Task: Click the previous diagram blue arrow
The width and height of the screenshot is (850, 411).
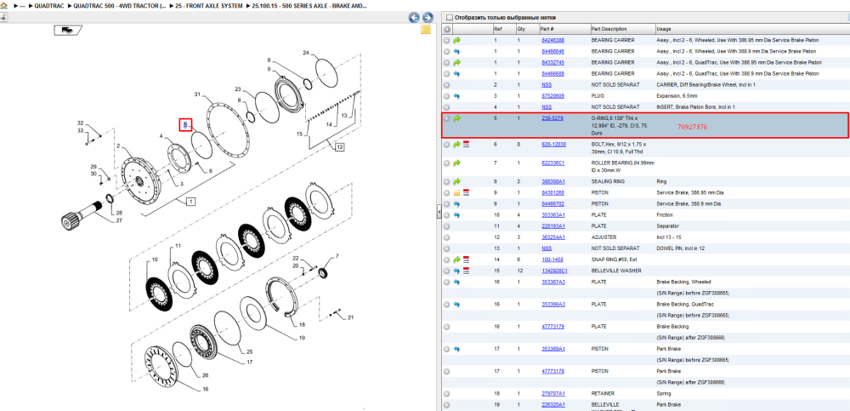Action: pos(414,18)
